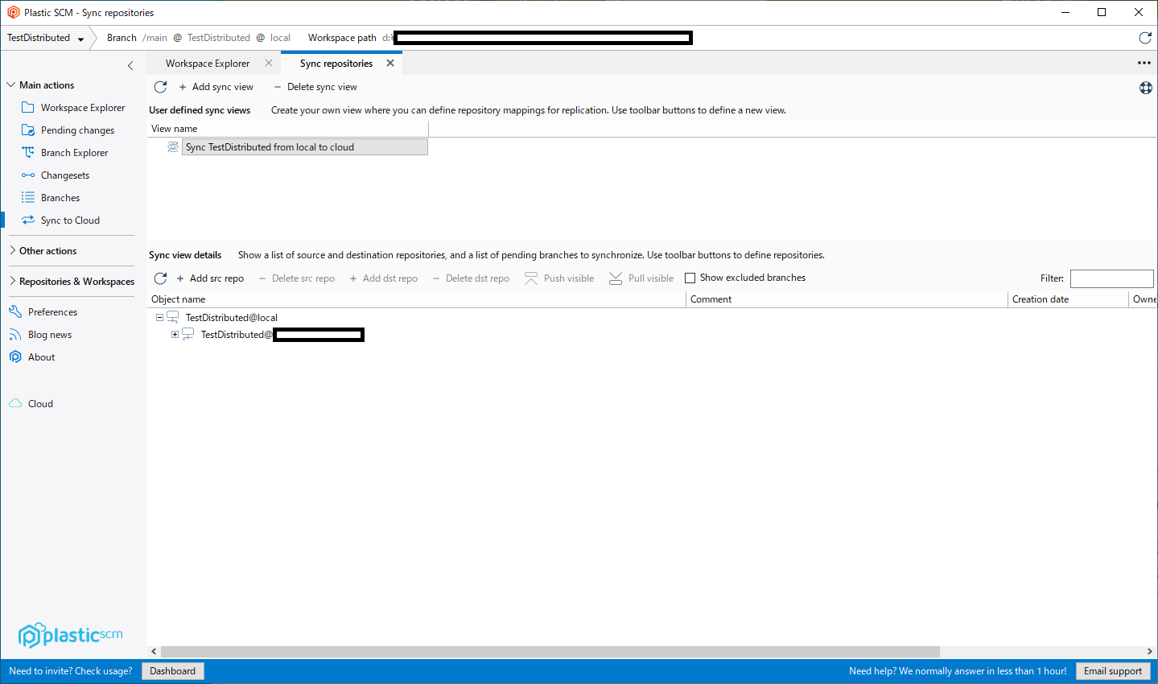
Task: Click Delete dst repo
Action: pos(471,278)
